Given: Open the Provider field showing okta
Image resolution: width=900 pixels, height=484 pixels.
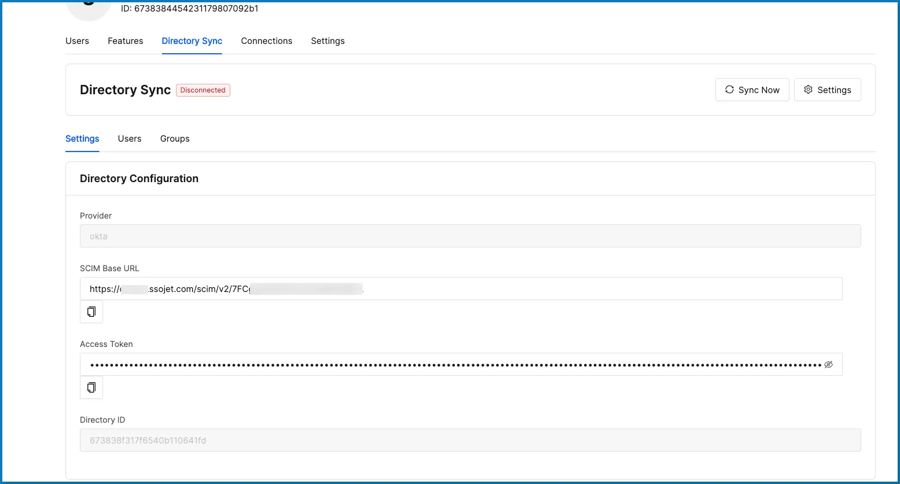Looking at the screenshot, I should tap(470, 236).
